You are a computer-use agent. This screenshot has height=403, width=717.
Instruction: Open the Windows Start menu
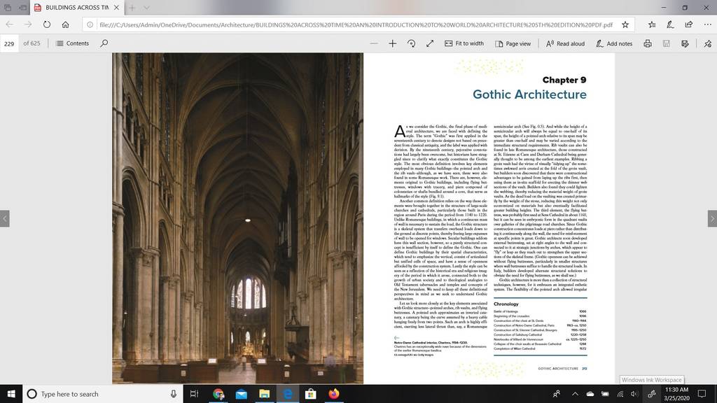click(x=11, y=394)
